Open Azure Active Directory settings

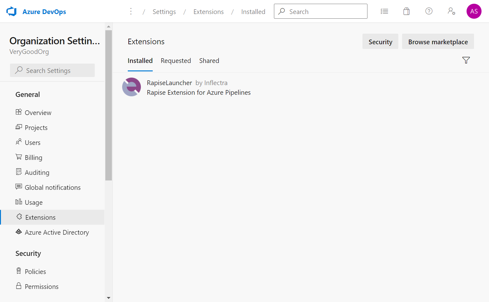(57, 232)
